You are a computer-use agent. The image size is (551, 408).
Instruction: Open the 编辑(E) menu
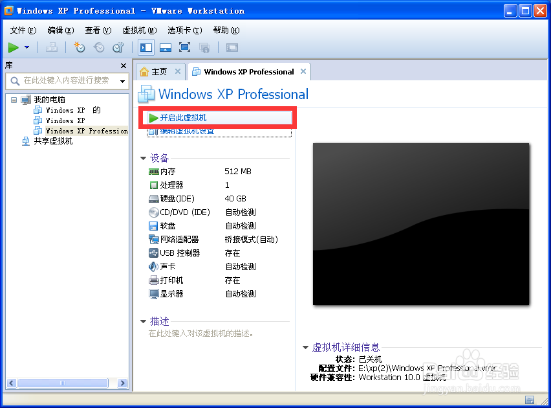click(x=60, y=30)
